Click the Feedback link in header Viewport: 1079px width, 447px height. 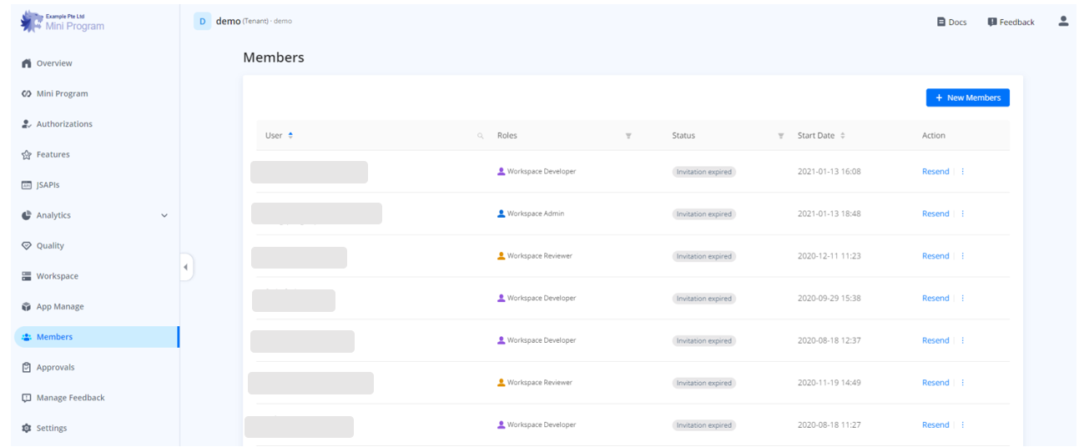(x=1011, y=22)
